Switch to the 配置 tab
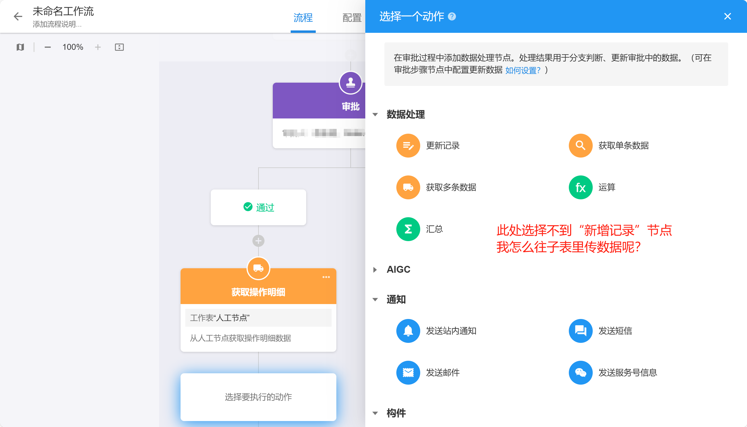Viewport: 747px width, 427px height. tap(352, 18)
